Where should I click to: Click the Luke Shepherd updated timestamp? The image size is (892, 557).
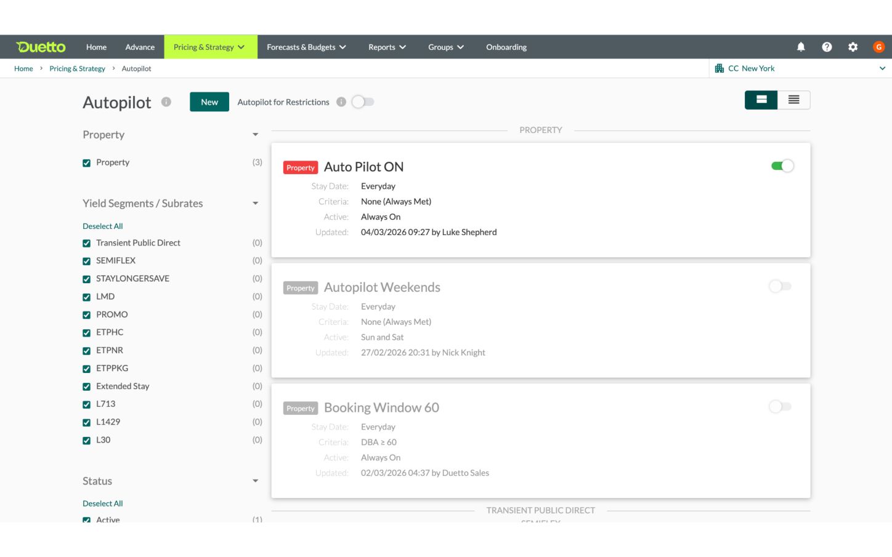tap(429, 232)
